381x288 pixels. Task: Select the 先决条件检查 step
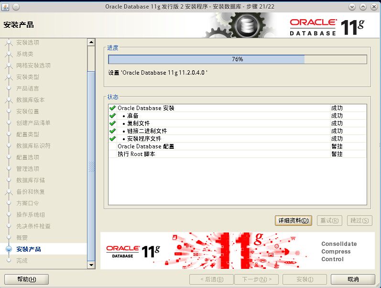pos(33,226)
